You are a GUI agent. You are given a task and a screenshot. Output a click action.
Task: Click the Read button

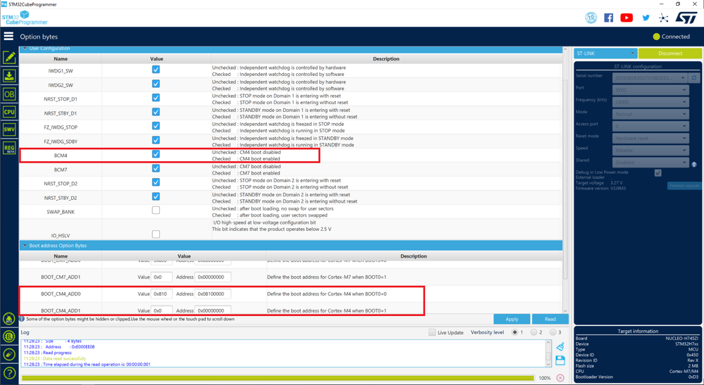(550, 319)
